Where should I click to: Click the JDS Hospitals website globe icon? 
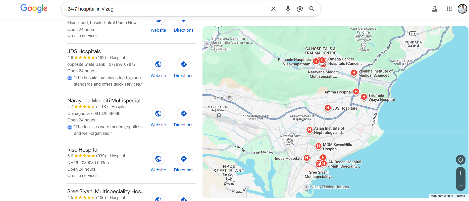click(158, 64)
